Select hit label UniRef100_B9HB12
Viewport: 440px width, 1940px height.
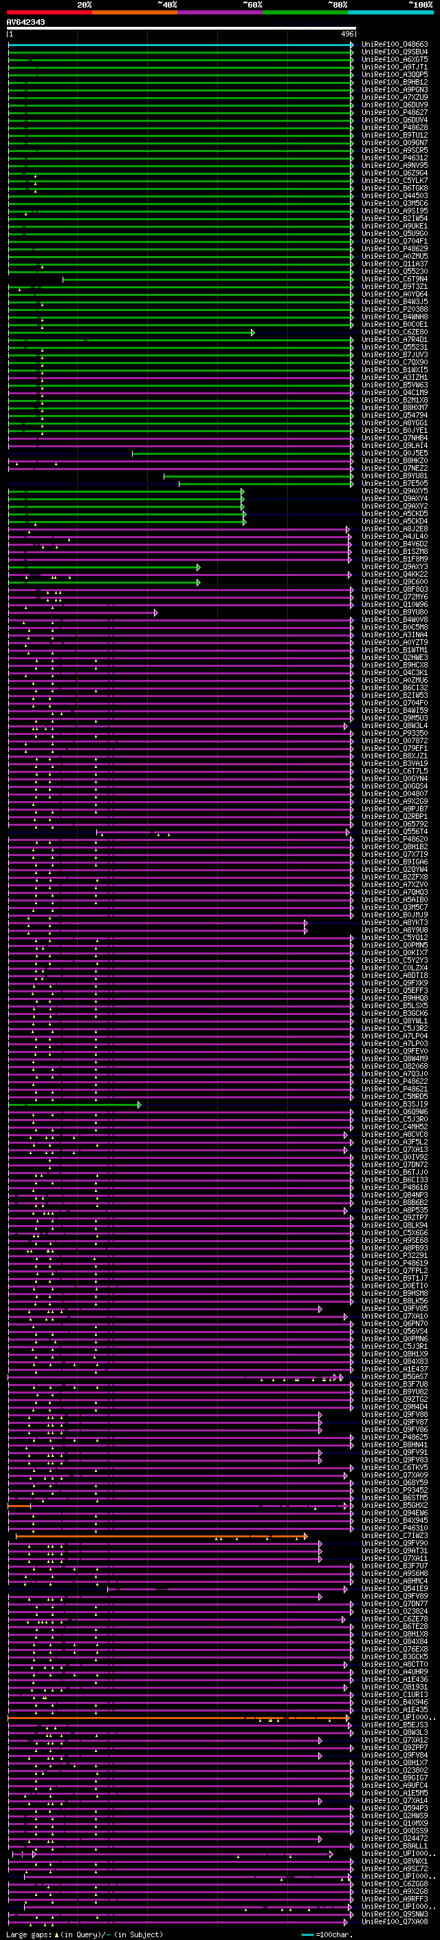[394, 82]
